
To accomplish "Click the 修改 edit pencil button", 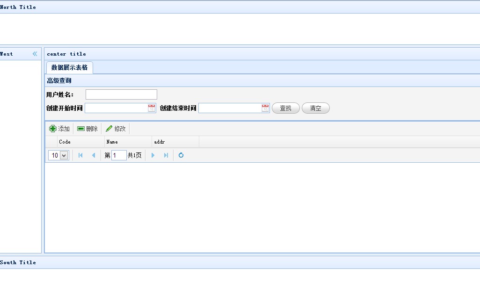I will [x=116, y=129].
